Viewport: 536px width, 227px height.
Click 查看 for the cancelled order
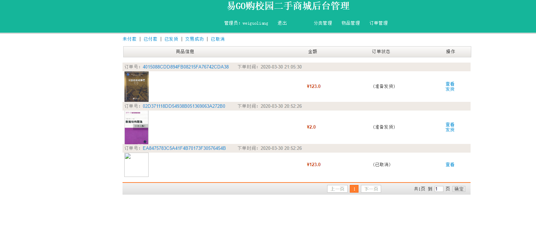450,165
